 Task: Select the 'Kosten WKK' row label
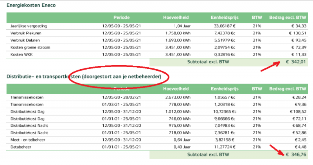(x=22, y=54)
